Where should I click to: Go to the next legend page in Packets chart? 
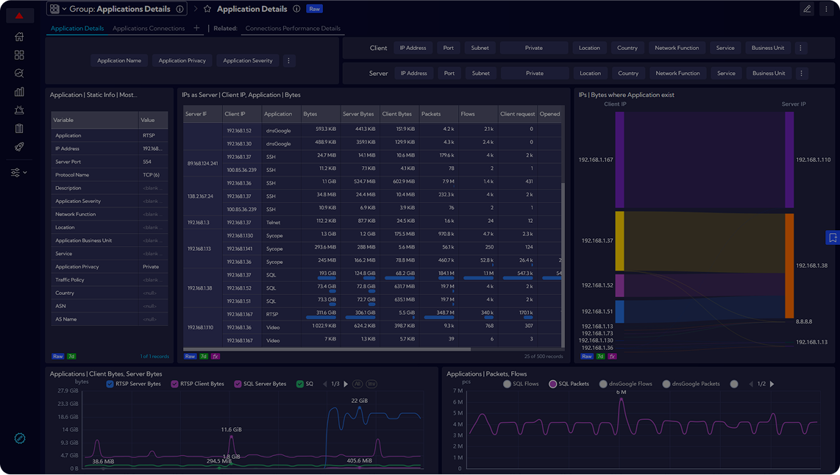772,384
